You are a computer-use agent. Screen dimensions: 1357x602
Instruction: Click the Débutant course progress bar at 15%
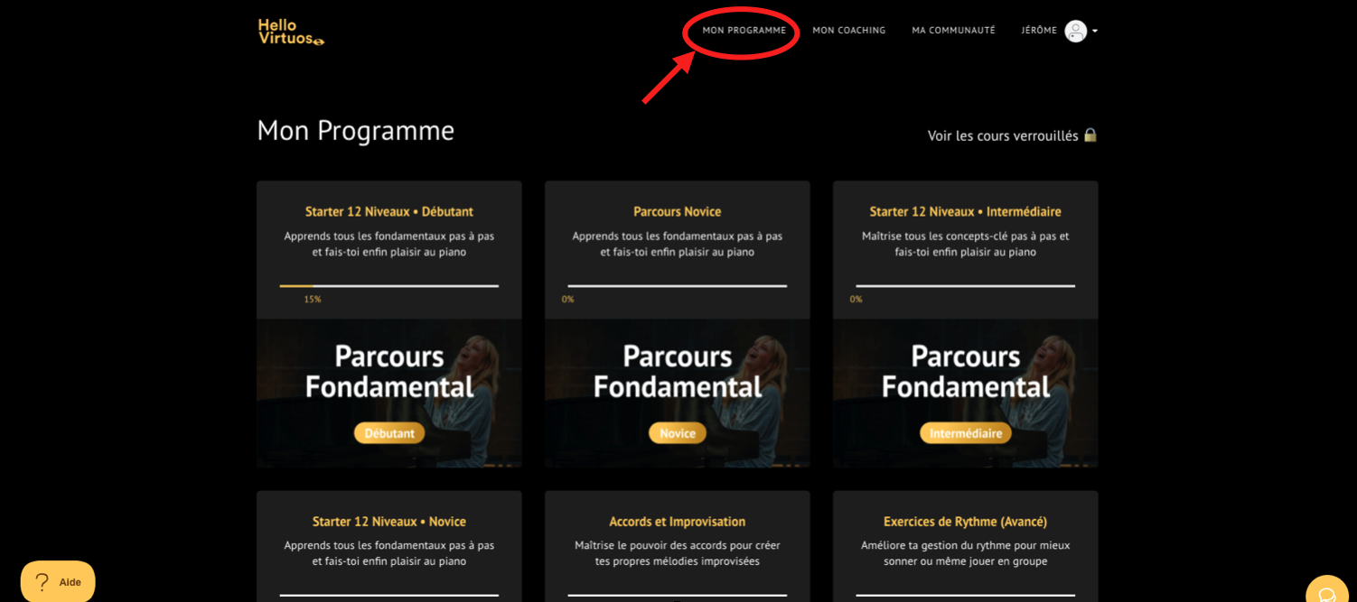coord(389,286)
